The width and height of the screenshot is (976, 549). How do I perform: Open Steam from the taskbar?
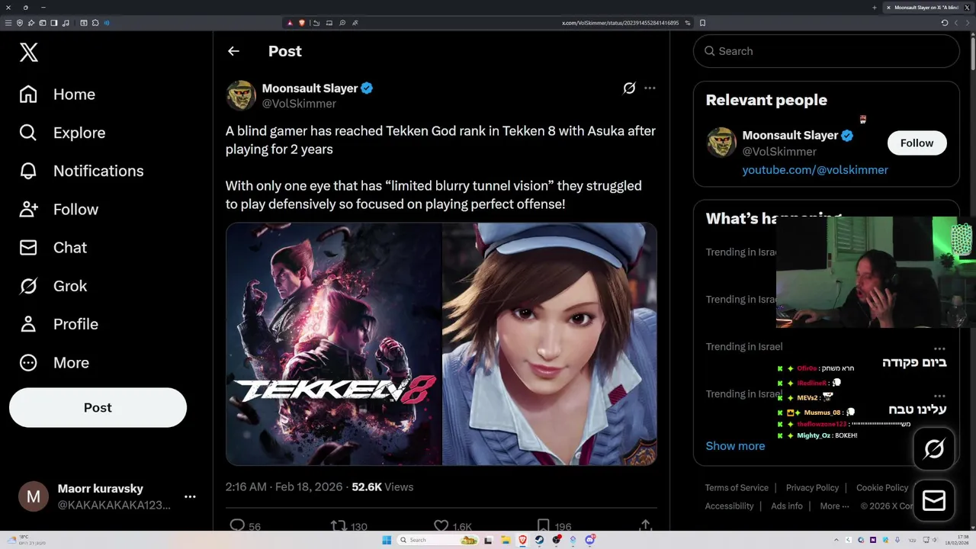539,540
